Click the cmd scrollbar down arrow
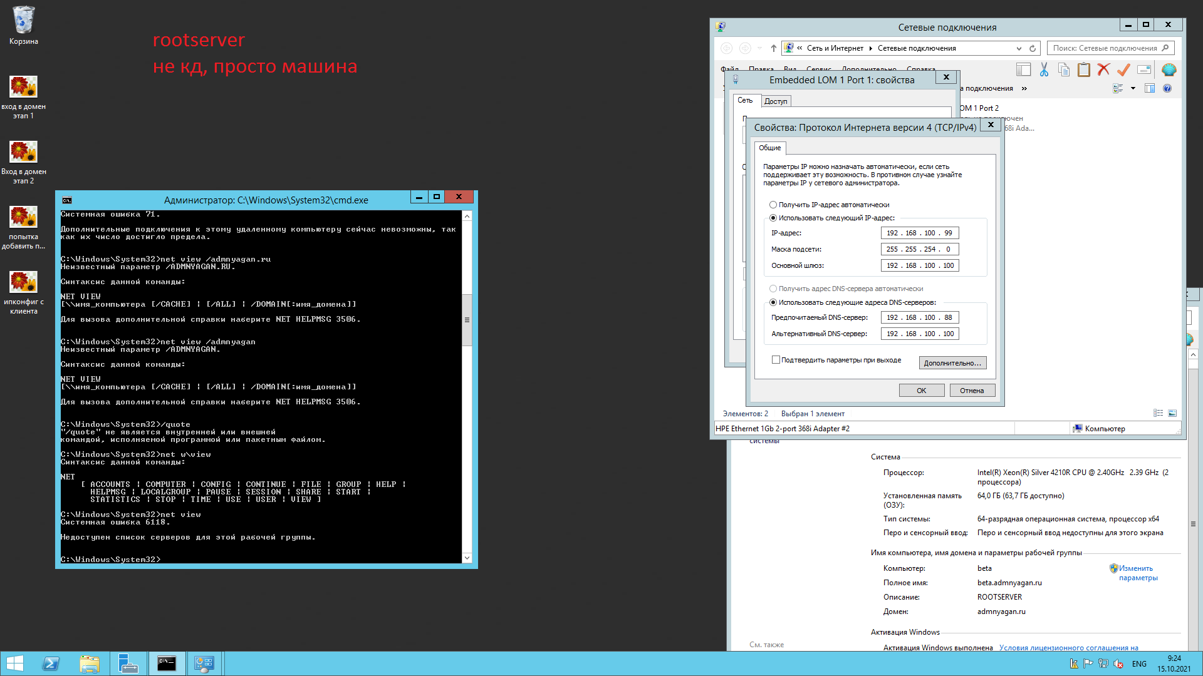The height and width of the screenshot is (676, 1203). click(467, 558)
